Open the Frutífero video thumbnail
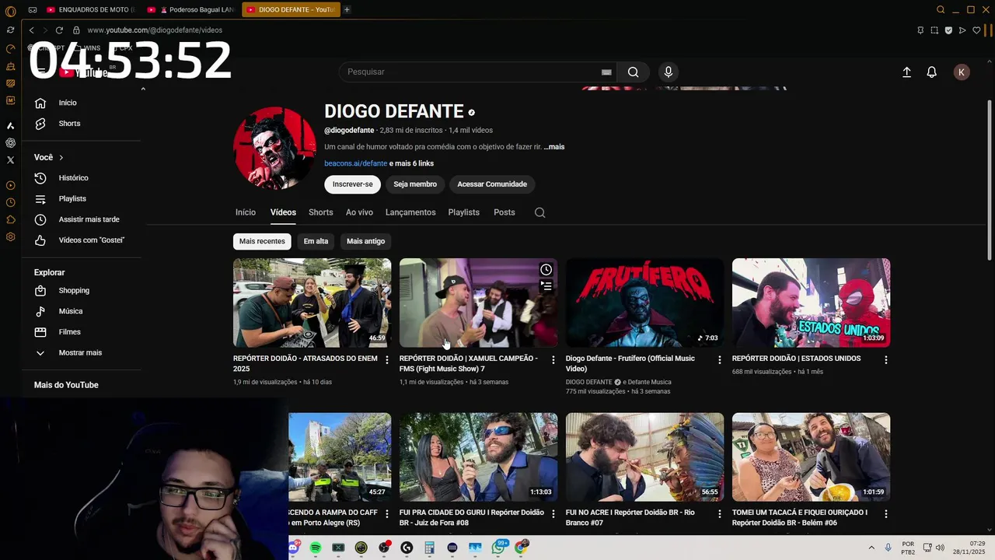The height and width of the screenshot is (560, 995). (644, 303)
